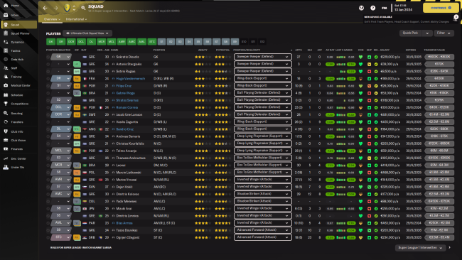Open the Home sidebar icon
The image size is (462, 260).
(x=6, y=5)
